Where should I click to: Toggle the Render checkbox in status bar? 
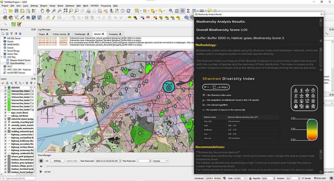tap(303, 178)
